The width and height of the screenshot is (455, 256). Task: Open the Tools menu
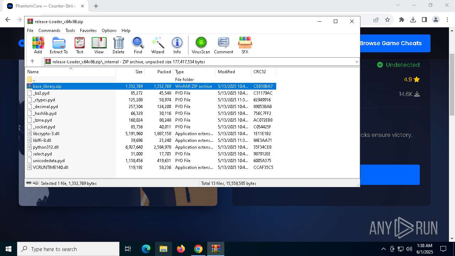(x=70, y=31)
